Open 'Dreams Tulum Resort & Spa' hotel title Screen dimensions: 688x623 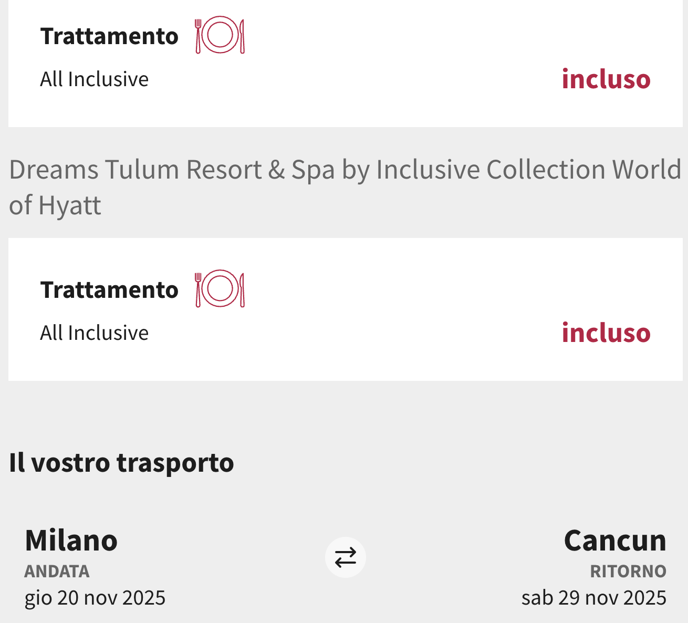pos(345,170)
